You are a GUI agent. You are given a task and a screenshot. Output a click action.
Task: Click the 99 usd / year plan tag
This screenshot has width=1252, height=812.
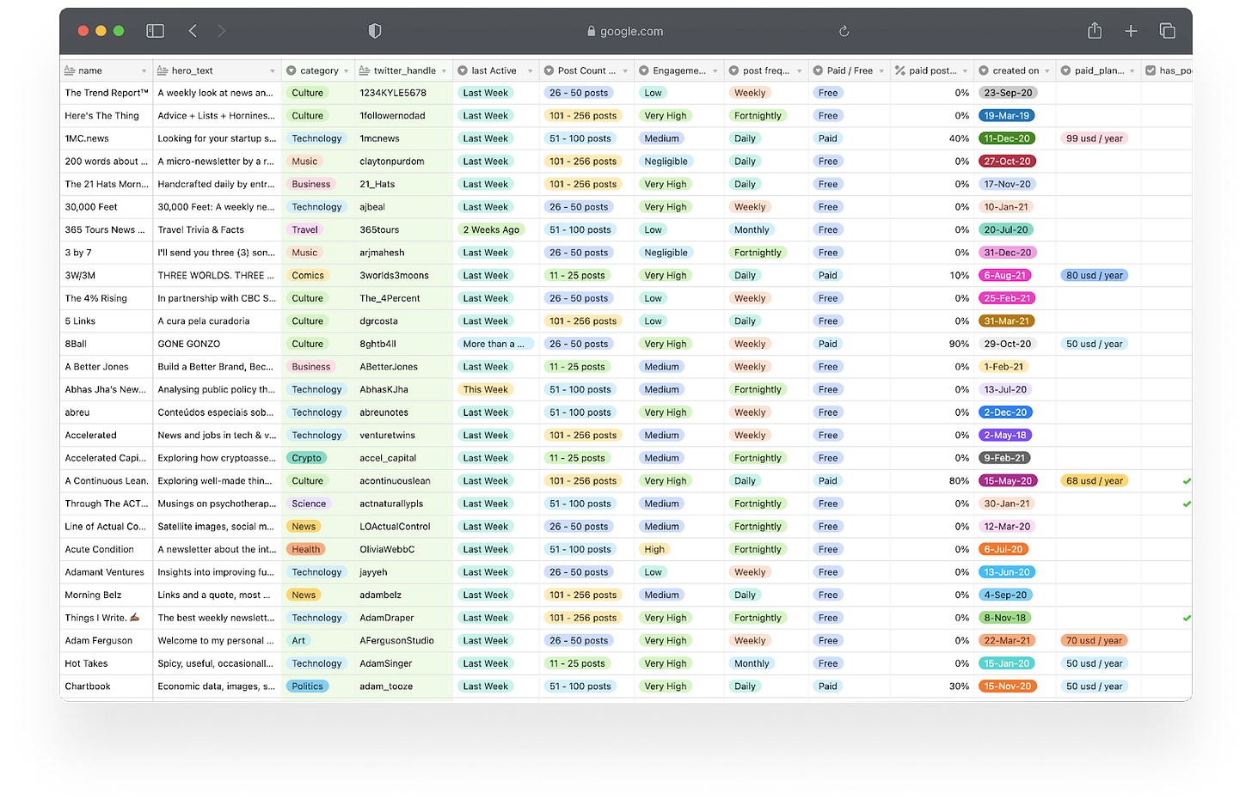1095,138
